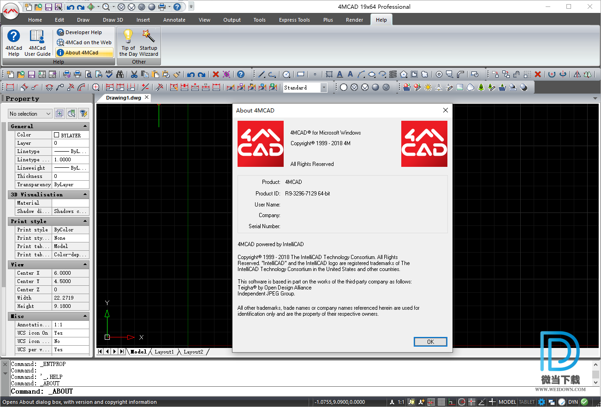Open the drawing tabs list arrow at the far right

tap(595, 98)
